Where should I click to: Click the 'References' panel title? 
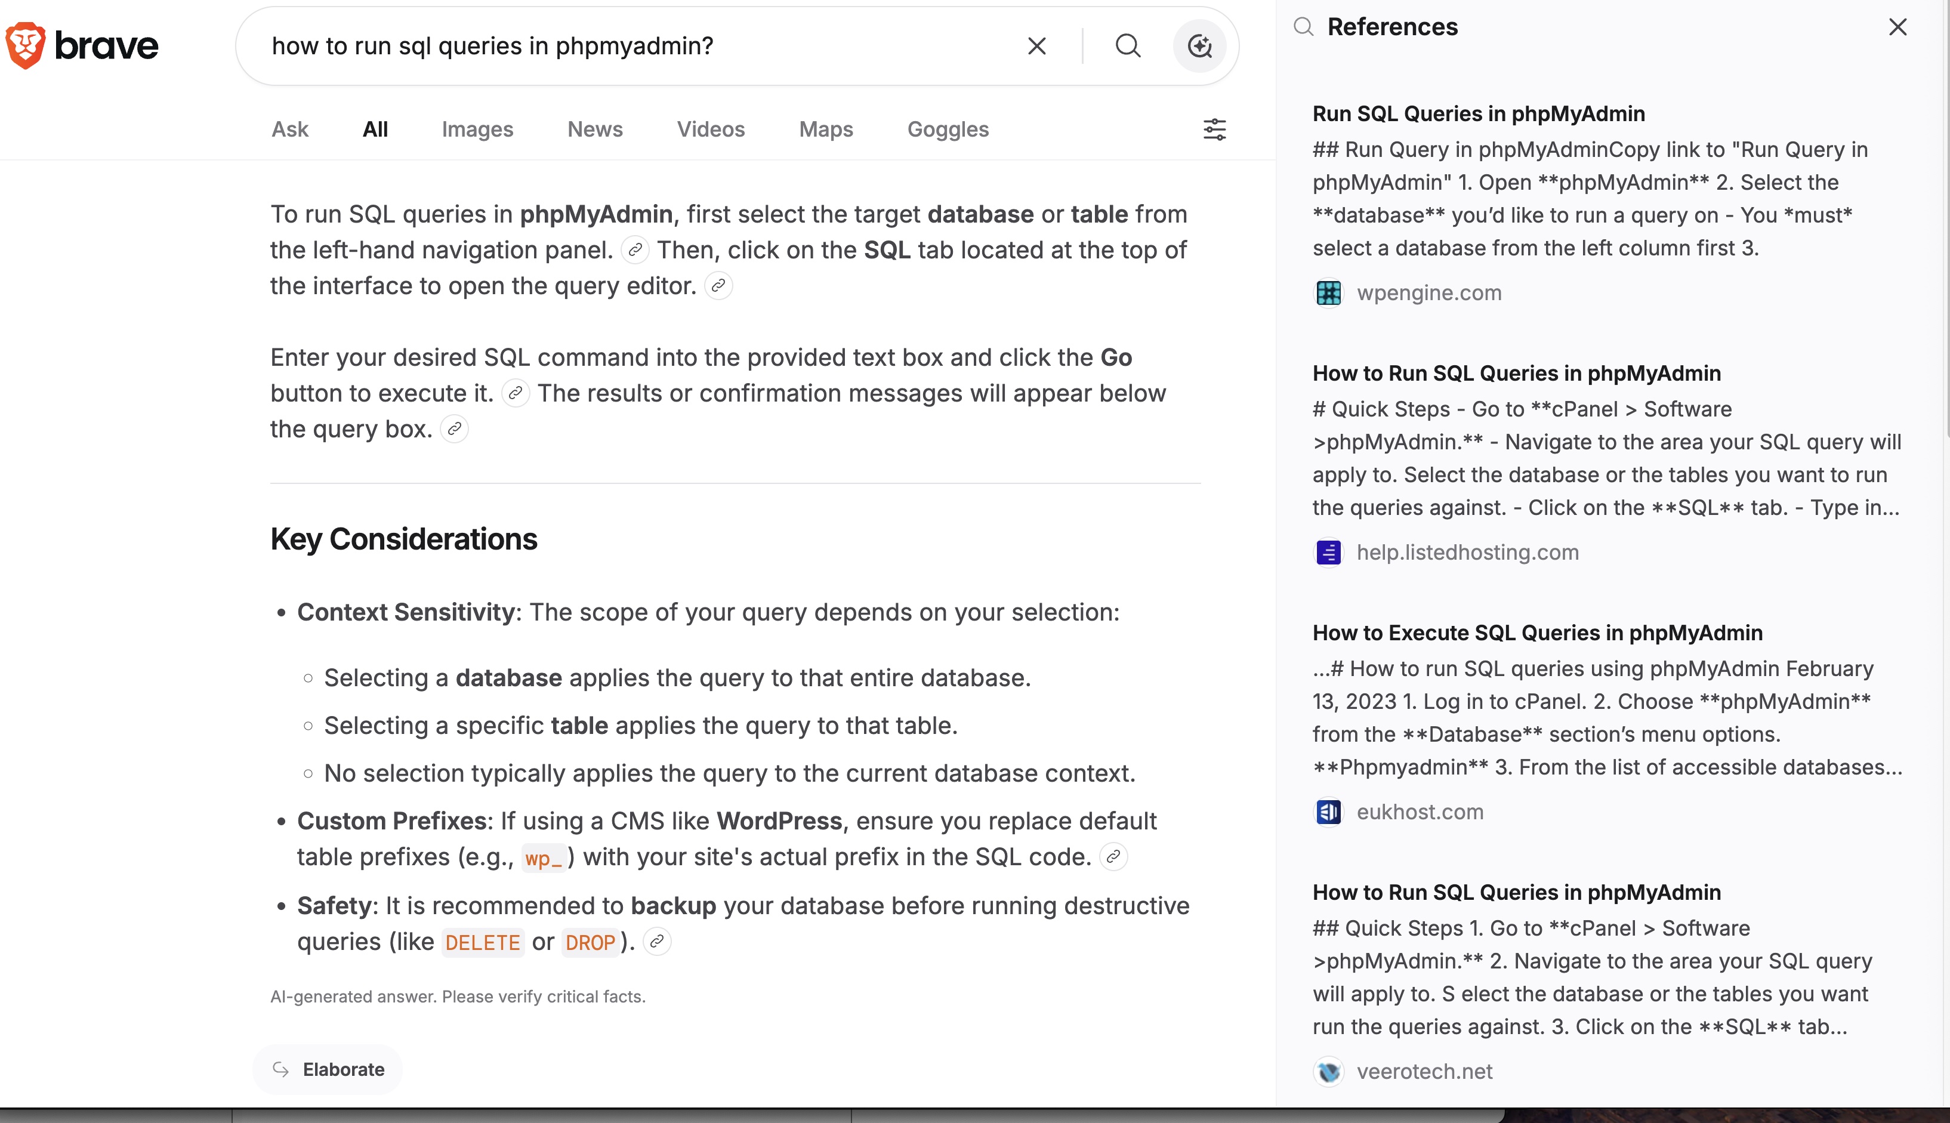(x=1393, y=27)
